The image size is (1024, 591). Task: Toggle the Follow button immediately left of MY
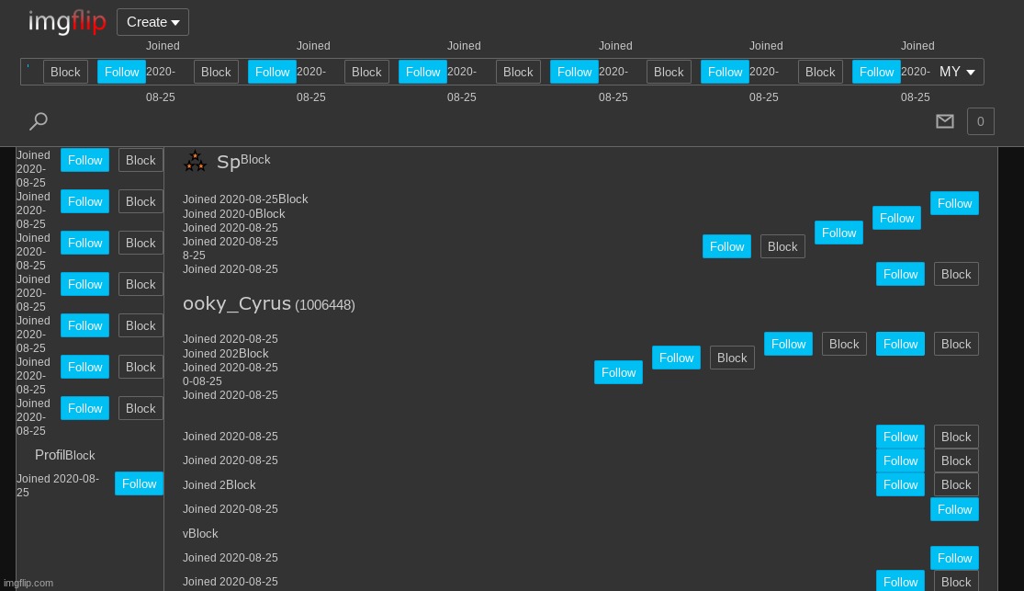pos(876,72)
